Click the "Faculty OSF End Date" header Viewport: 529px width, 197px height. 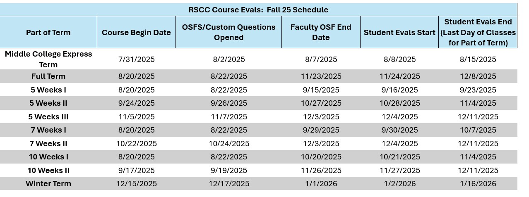click(321, 32)
